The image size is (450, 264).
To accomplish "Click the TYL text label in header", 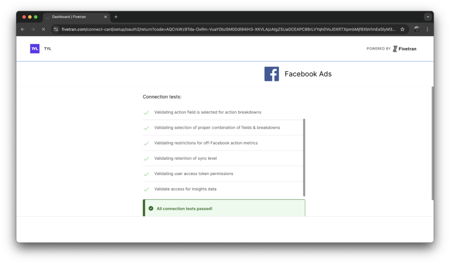I will point(47,49).
